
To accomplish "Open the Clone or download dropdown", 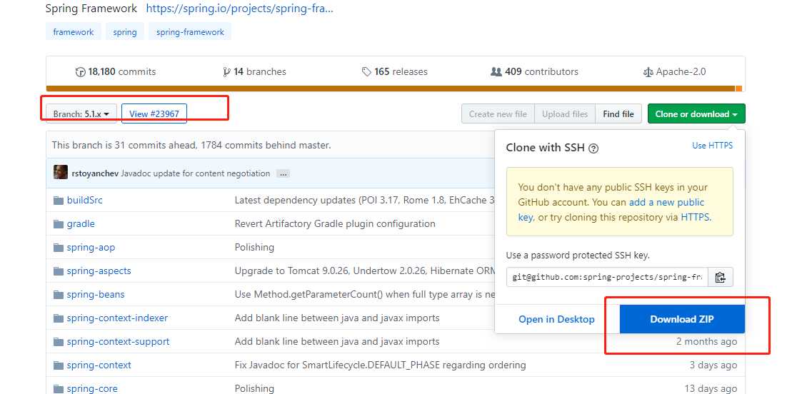I will point(696,114).
